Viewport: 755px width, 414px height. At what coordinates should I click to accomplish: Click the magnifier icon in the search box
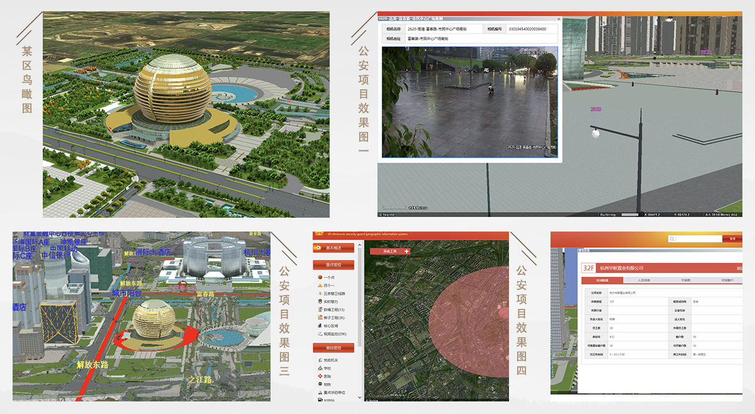tap(673, 239)
